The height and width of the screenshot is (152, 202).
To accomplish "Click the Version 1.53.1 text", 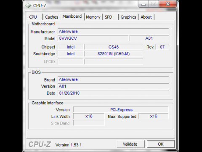I will [69, 145].
